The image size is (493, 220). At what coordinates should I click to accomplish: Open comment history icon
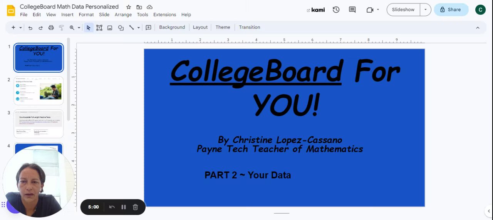coord(352,10)
